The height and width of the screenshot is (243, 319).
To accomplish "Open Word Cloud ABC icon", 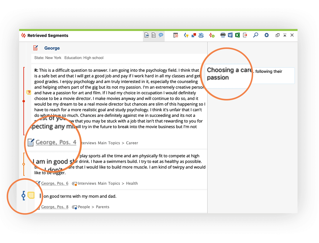I will pos(201,35).
